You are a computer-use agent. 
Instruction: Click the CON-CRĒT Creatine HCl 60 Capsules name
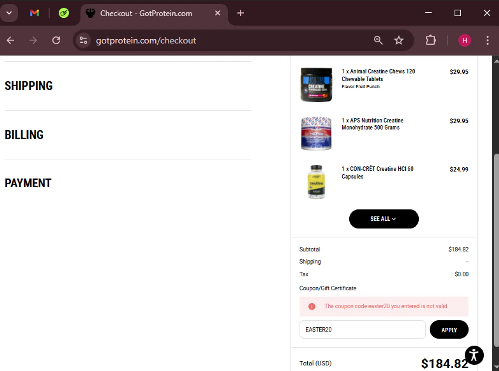(378, 172)
